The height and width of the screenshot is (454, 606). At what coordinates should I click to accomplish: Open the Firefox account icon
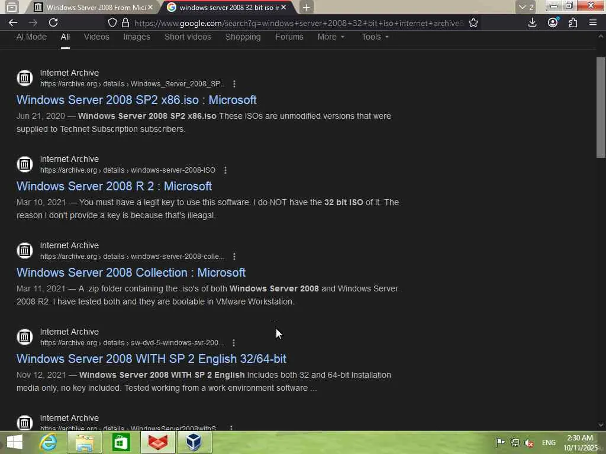pyautogui.click(x=553, y=22)
